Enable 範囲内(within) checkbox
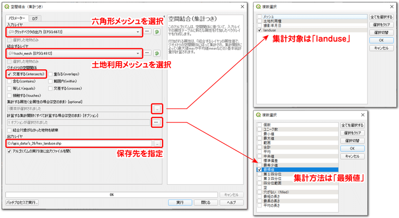Screen dimensions: 399x218 (x=50, y=81)
